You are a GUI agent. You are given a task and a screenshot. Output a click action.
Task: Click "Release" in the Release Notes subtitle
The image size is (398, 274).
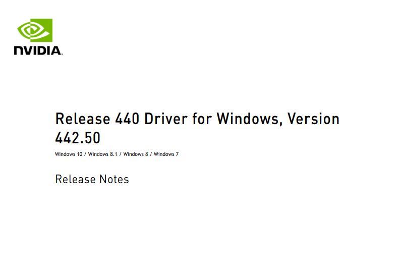point(75,179)
